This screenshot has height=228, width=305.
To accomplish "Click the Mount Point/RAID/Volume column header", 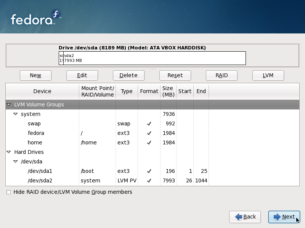I will (x=98, y=91).
